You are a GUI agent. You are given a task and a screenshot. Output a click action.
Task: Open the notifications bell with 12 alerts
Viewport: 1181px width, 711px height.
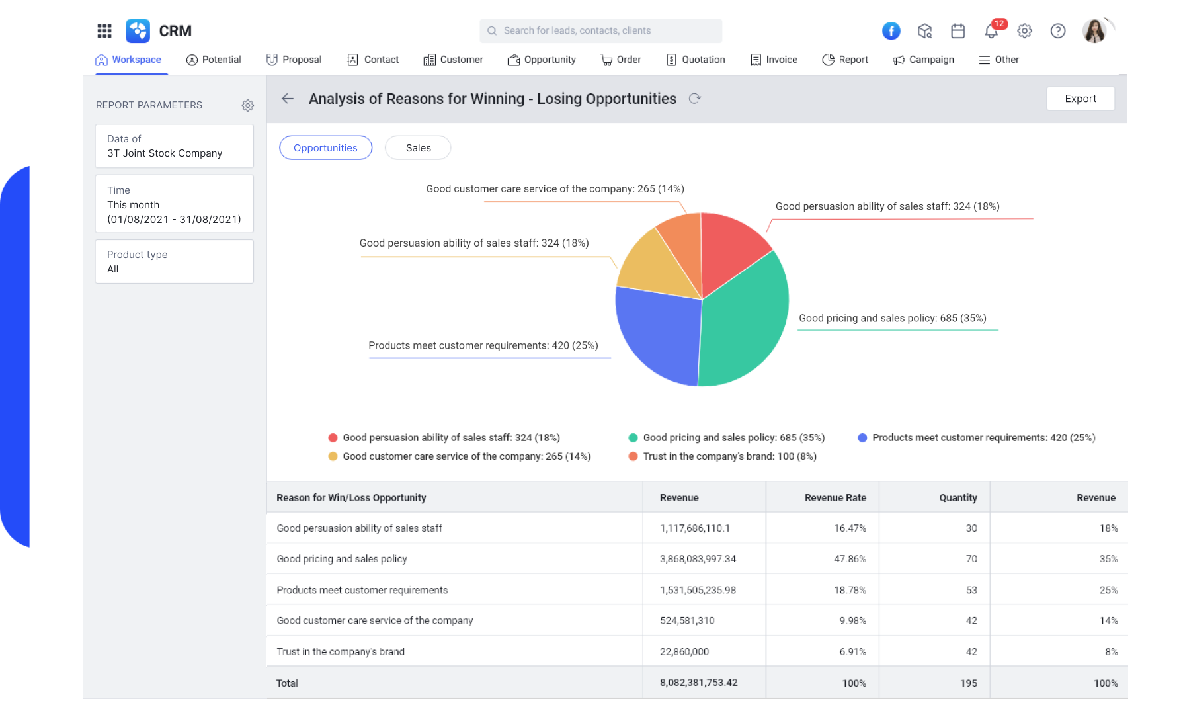coord(991,30)
